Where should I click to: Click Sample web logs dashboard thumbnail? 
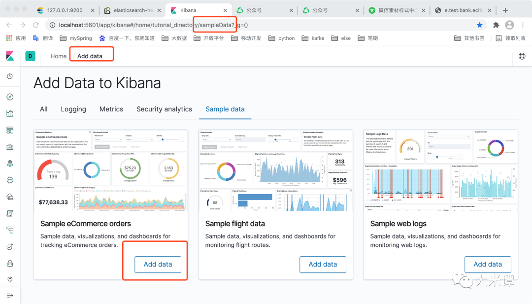click(x=440, y=170)
